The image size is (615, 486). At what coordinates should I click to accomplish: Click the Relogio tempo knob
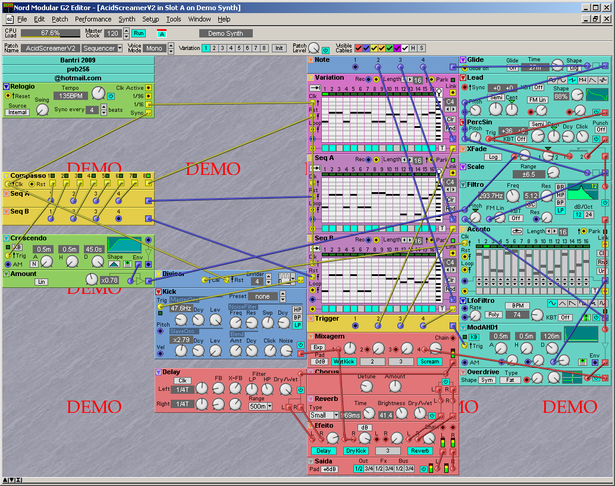pyautogui.click(x=98, y=93)
